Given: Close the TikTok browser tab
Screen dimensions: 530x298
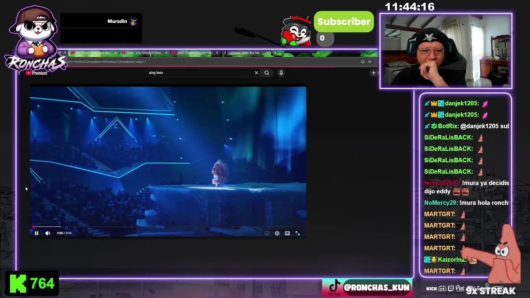Looking at the screenshot, I should [268, 53].
